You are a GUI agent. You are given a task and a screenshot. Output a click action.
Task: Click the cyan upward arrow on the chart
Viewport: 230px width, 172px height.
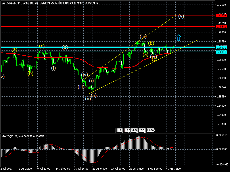coord(179,38)
